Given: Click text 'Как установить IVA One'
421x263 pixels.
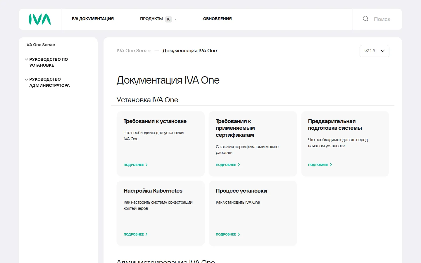Looking at the screenshot, I should click(x=238, y=202).
